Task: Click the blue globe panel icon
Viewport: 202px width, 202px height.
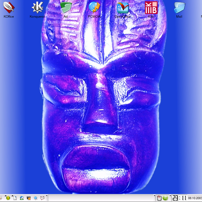Action: point(35,198)
